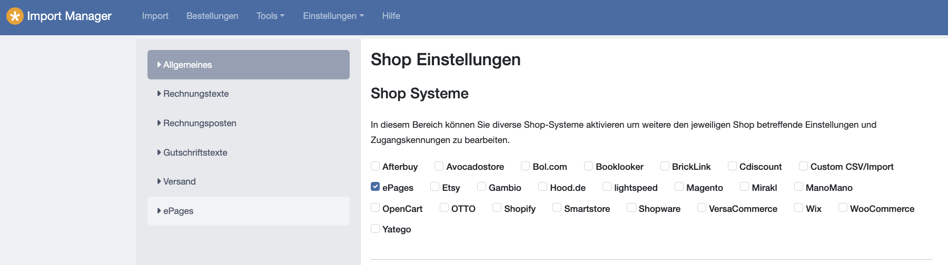
Task: Expand the Einstellungen dropdown menu
Action: tap(333, 16)
